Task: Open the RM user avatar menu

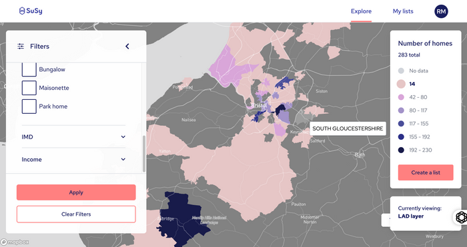Action: pyautogui.click(x=441, y=11)
